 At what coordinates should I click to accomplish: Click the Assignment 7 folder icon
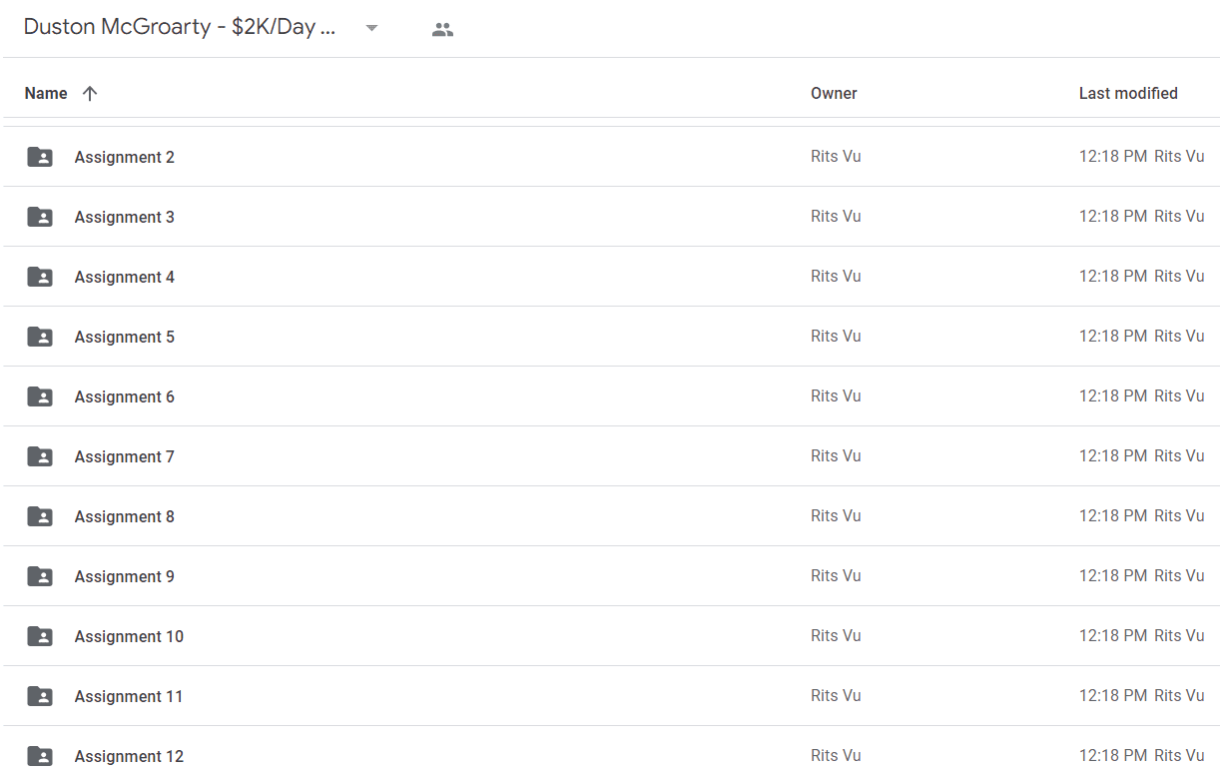pyautogui.click(x=40, y=456)
